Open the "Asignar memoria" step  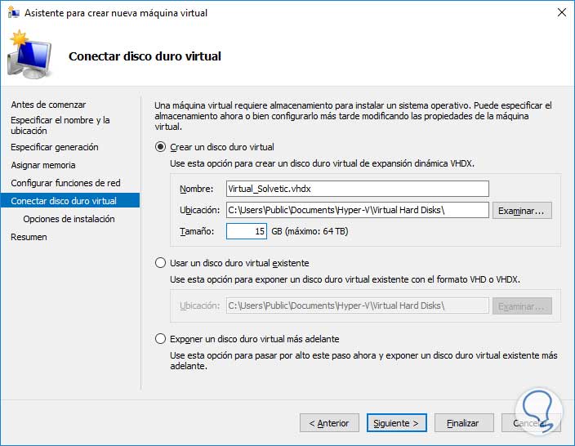click(x=42, y=165)
